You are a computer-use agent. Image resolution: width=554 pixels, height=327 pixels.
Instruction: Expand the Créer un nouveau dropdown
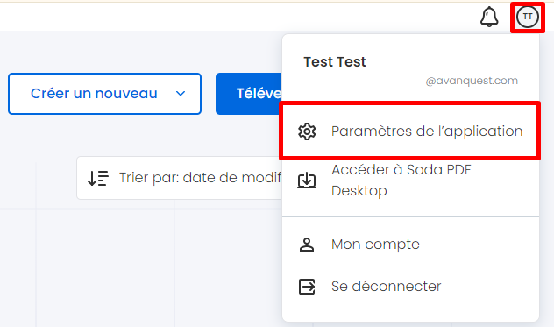(104, 94)
